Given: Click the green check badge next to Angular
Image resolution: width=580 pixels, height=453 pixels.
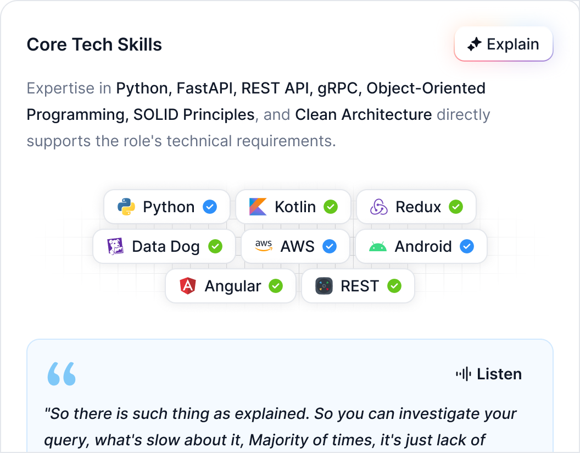Looking at the screenshot, I should pyautogui.click(x=276, y=286).
